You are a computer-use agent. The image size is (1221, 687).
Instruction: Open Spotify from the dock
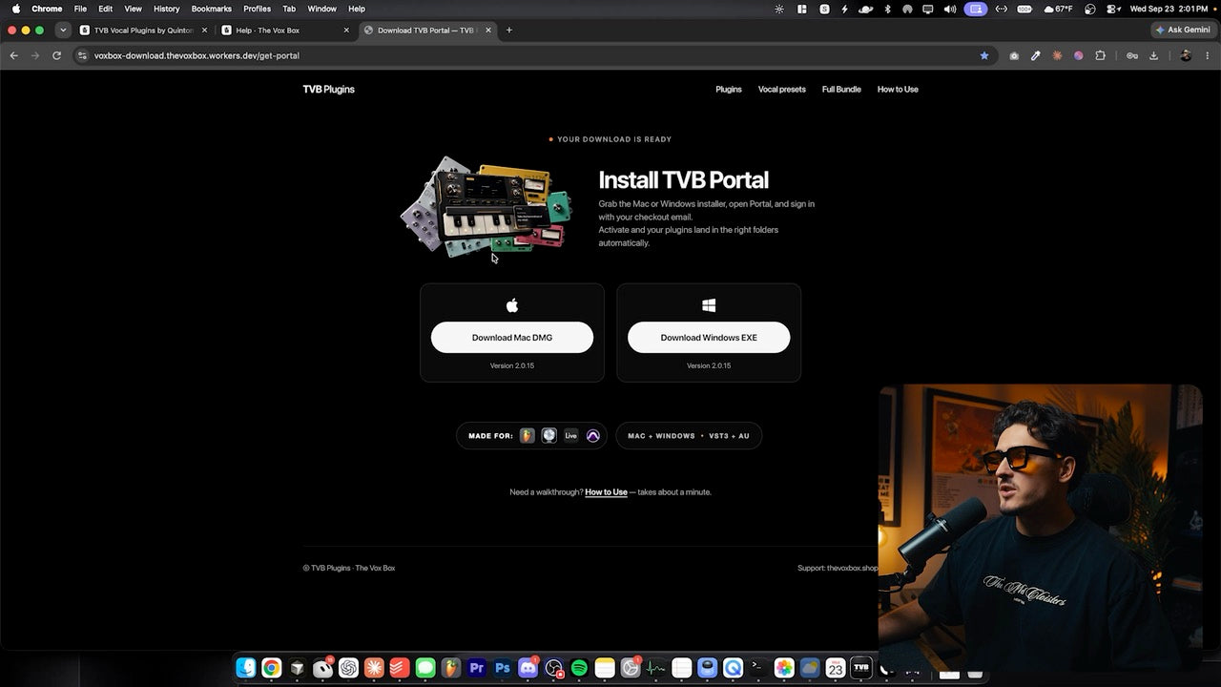(x=579, y=669)
